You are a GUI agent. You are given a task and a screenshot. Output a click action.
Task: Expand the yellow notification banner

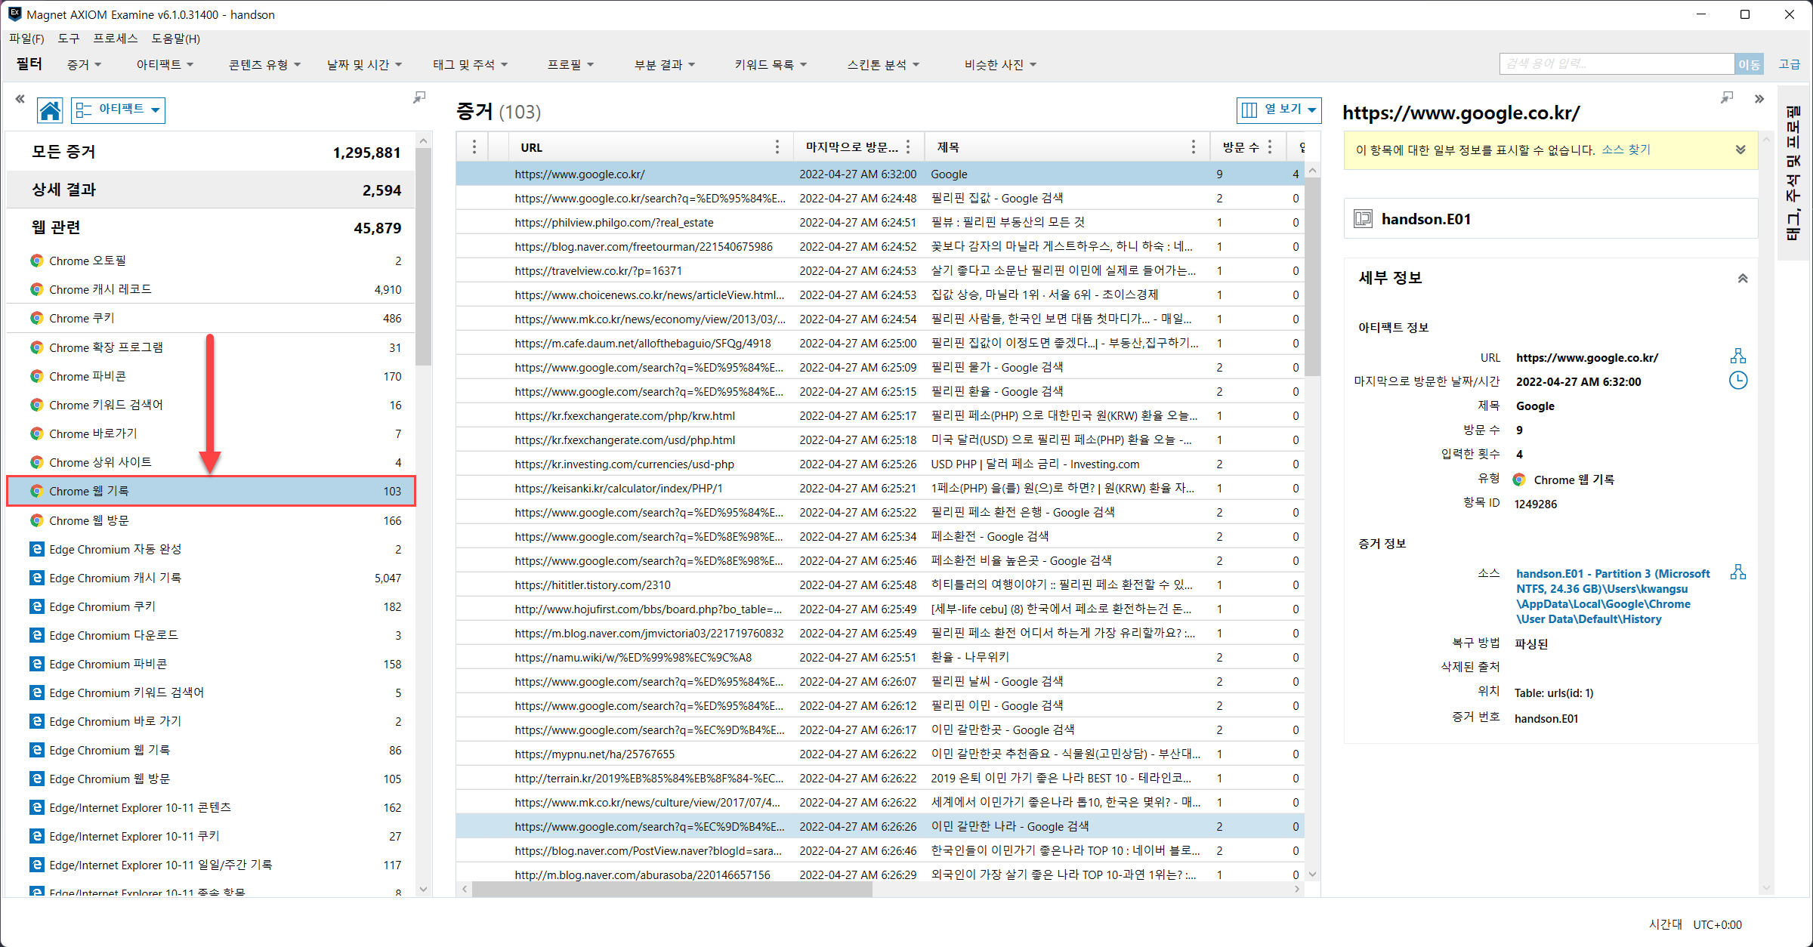click(x=1740, y=150)
